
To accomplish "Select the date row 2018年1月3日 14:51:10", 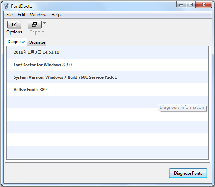I will click(x=107, y=52).
